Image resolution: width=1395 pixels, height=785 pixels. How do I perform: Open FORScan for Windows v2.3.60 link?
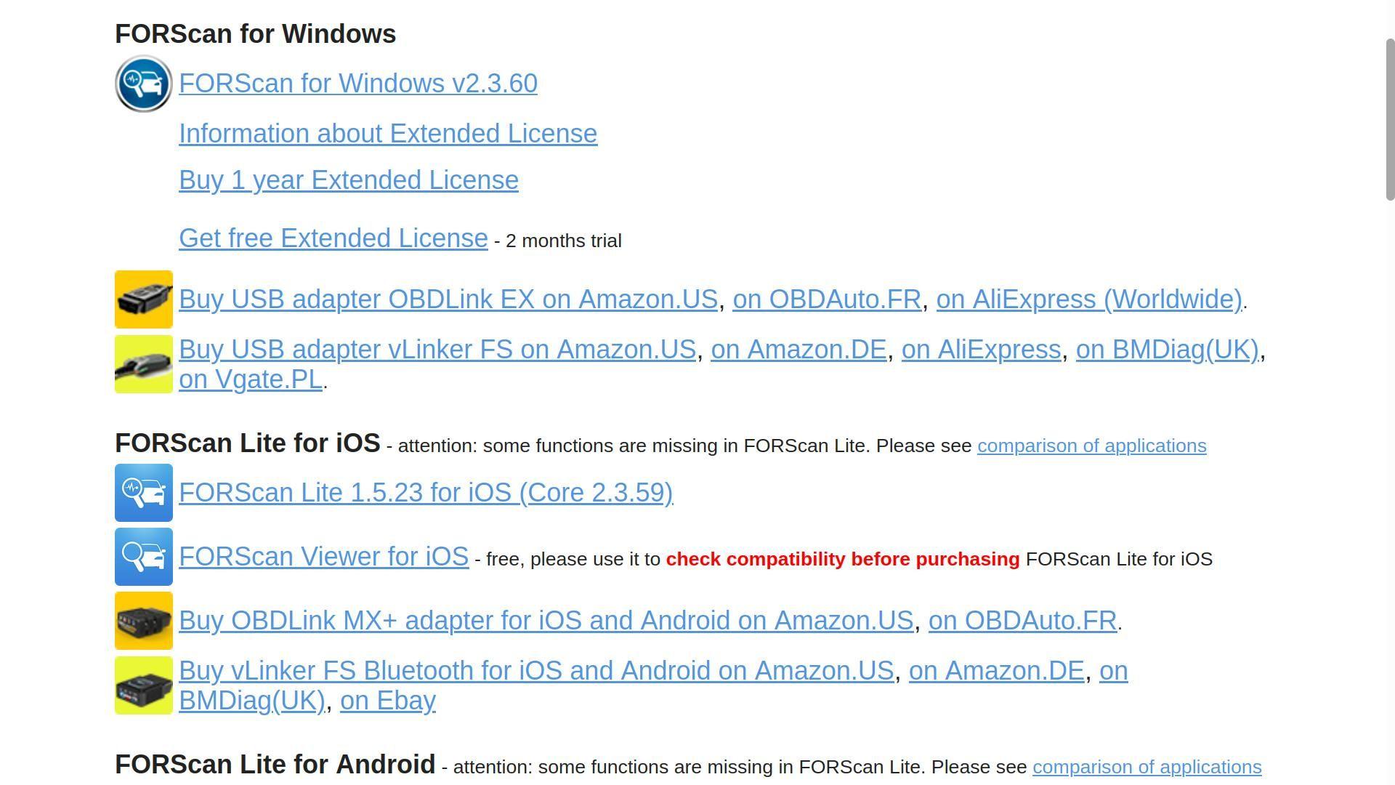pos(358,84)
